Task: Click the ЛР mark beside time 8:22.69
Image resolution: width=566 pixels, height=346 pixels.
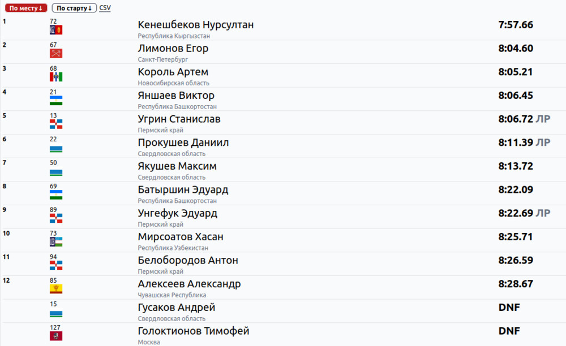Action: (x=543, y=213)
